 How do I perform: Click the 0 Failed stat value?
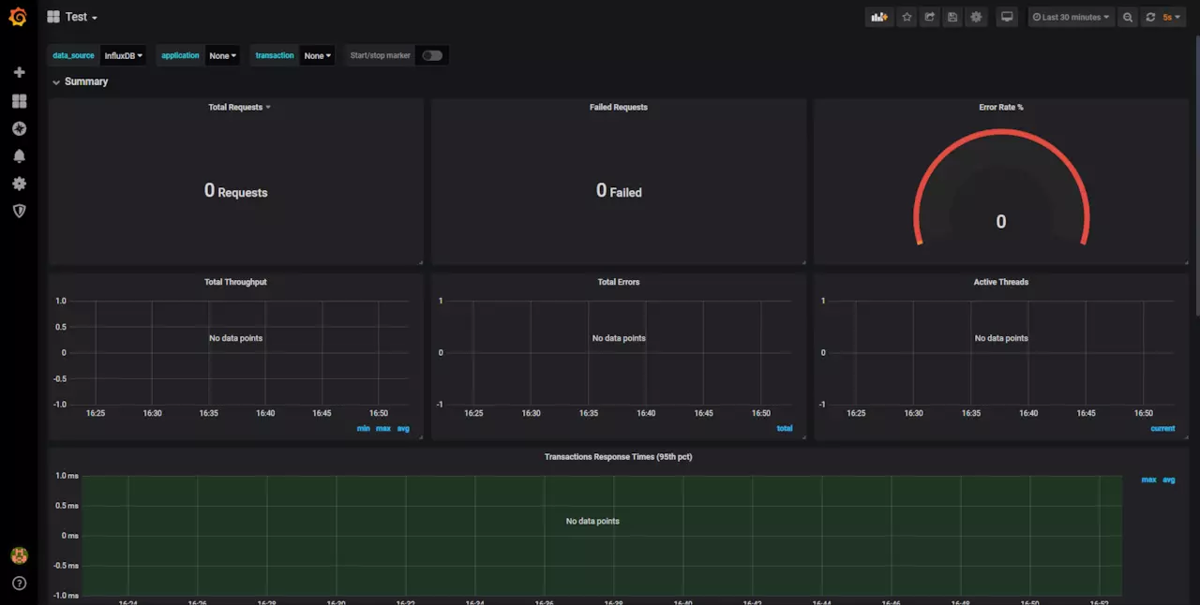coord(619,190)
